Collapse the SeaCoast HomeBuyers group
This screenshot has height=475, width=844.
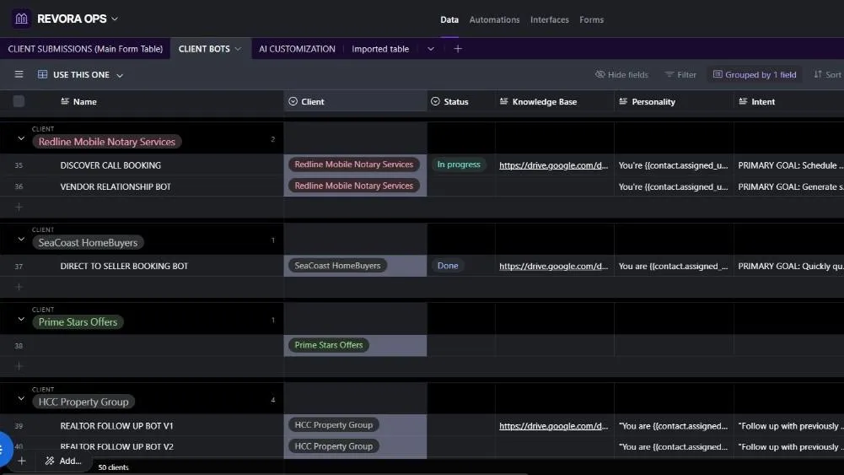click(21, 239)
